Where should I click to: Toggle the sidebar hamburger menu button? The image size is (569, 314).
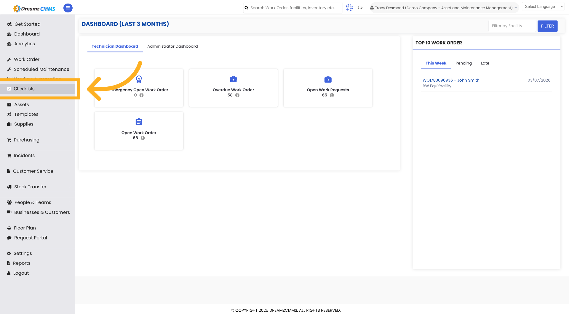(68, 8)
